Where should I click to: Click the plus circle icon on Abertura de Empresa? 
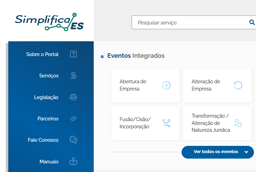point(166,85)
